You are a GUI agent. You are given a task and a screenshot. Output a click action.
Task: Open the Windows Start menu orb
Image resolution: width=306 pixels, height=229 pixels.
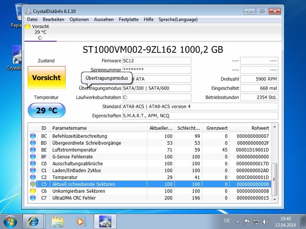tap(10, 221)
